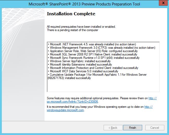
Task: Select the Application Server Role, Web Server line
Action: point(93,51)
